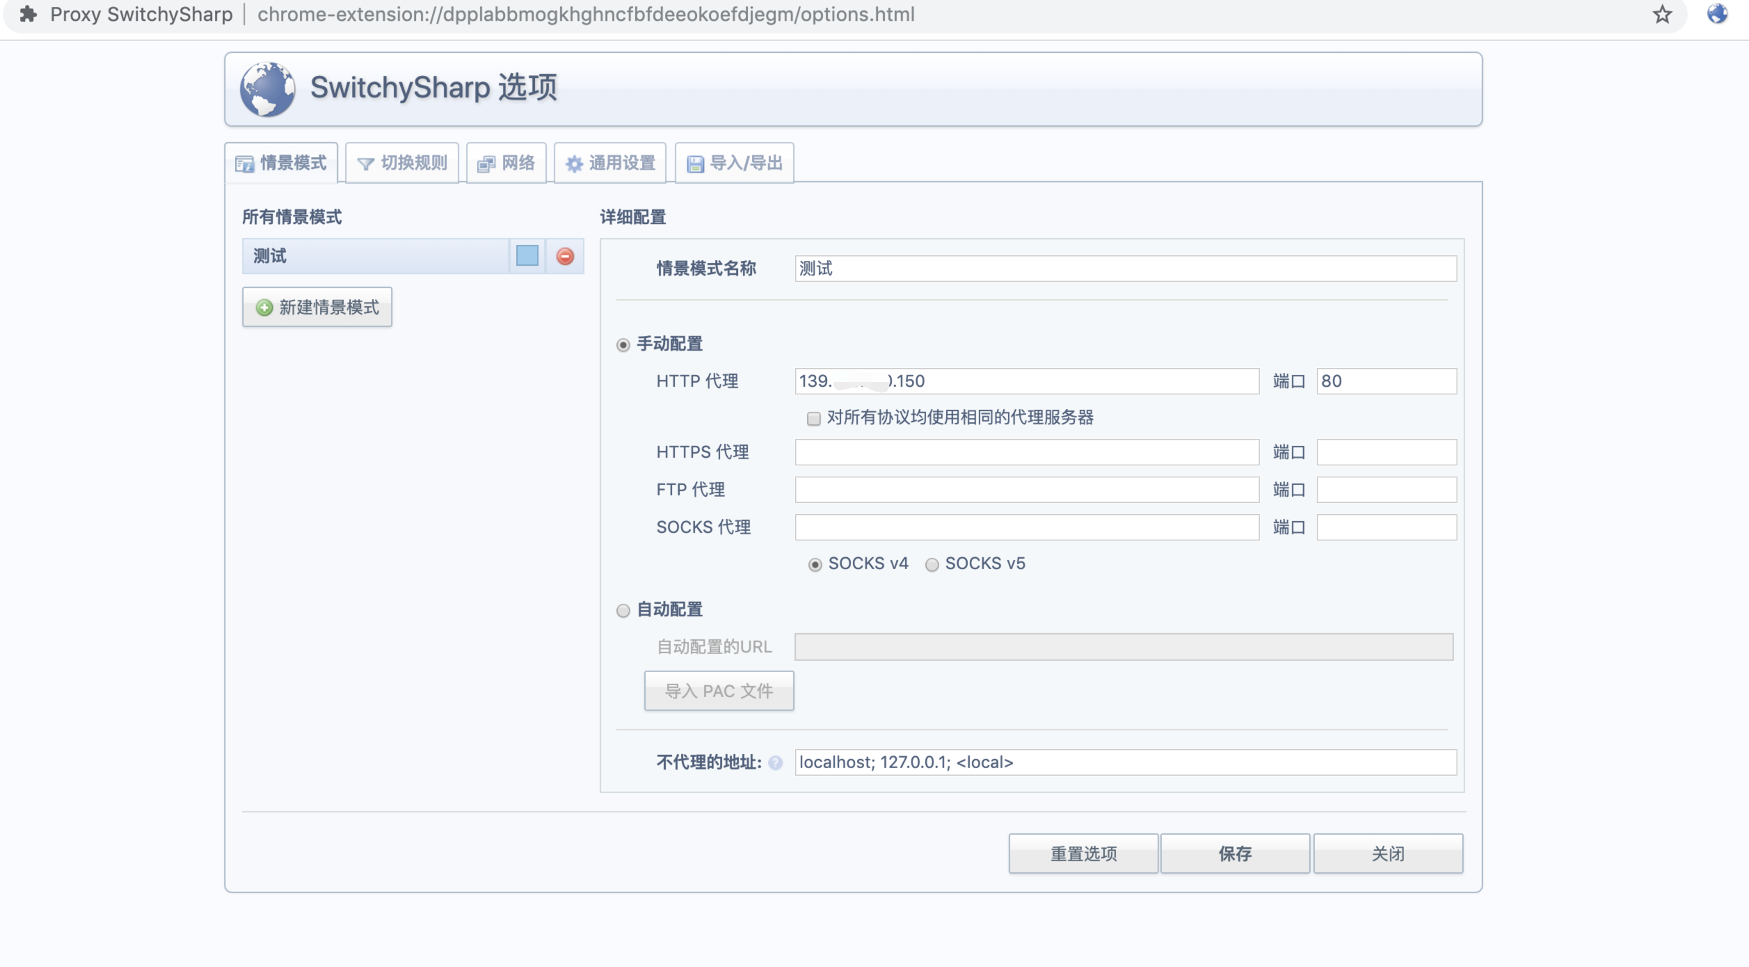This screenshot has width=1749, height=967.
Task: Click the puzzle piece extension icon
Action: tap(29, 14)
